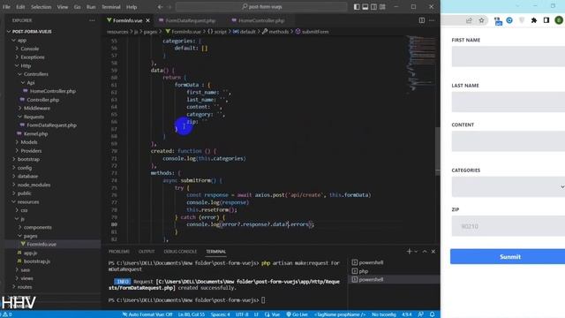Focus the ZIP input field
Viewport: 565px width, 318px height.
(x=508, y=226)
